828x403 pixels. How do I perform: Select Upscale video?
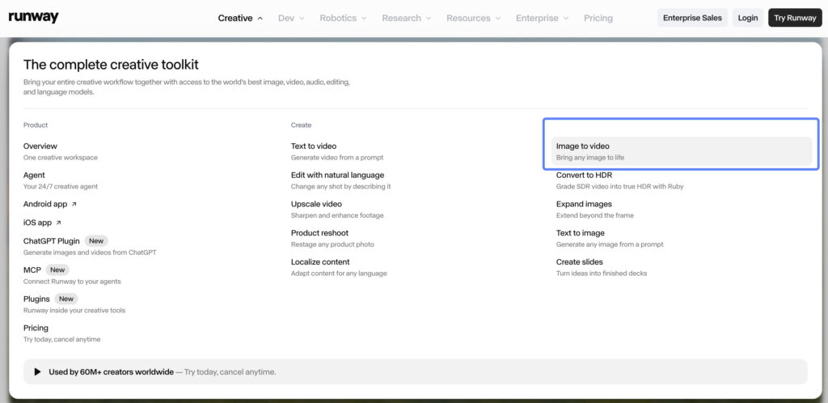pos(316,205)
